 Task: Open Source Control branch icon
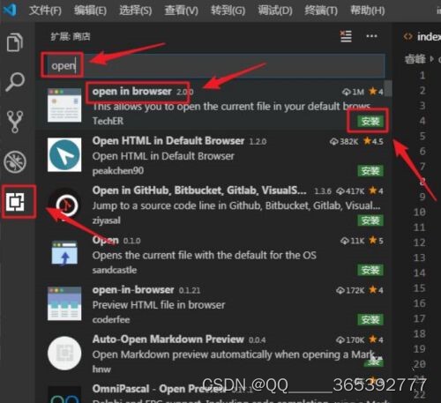tap(15, 122)
